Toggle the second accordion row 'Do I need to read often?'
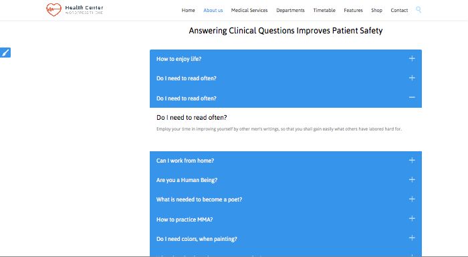 [x=285, y=78]
